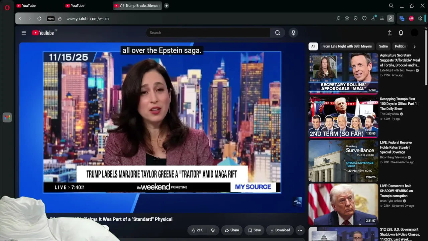
Task: Open the translate extension
Action: pyautogui.click(x=402, y=19)
